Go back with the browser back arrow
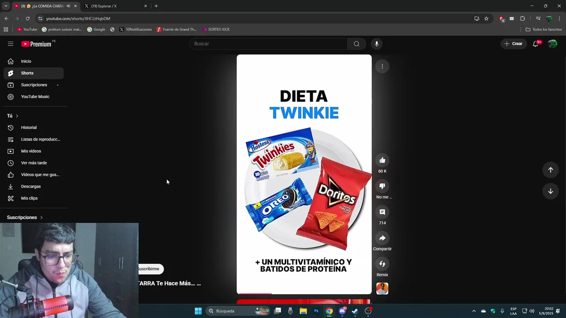Viewport: 566px width, 318px height. 6,19
